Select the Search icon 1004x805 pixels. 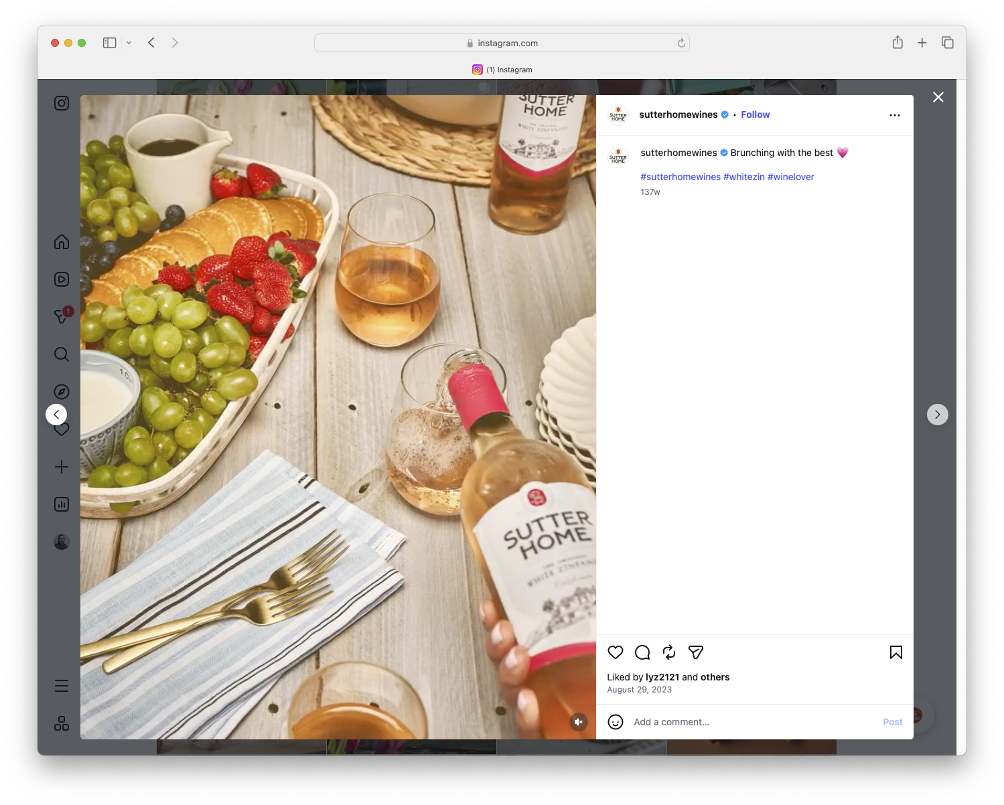click(61, 354)
